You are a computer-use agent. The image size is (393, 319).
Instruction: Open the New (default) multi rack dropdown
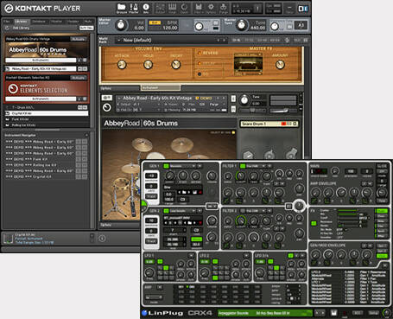[168, 40]
